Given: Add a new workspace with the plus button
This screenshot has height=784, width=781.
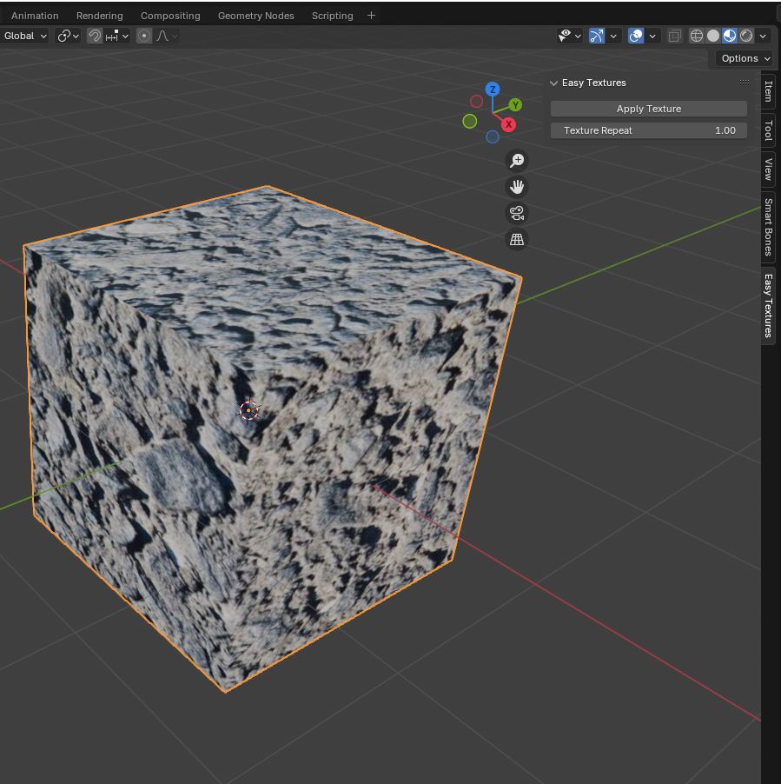Looking at the screenshot, I should click(x=371, y=15).
